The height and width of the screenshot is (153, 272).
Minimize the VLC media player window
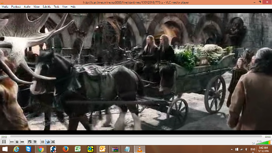(254, 2)
